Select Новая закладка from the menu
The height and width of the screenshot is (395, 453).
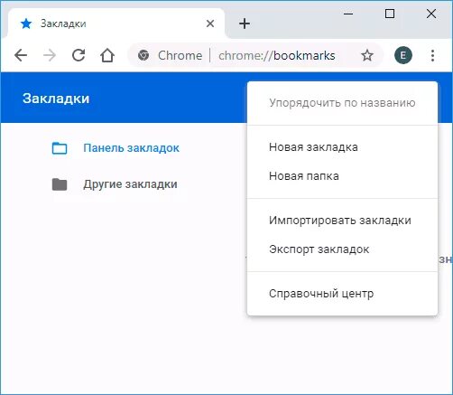(x=342, y=147)
